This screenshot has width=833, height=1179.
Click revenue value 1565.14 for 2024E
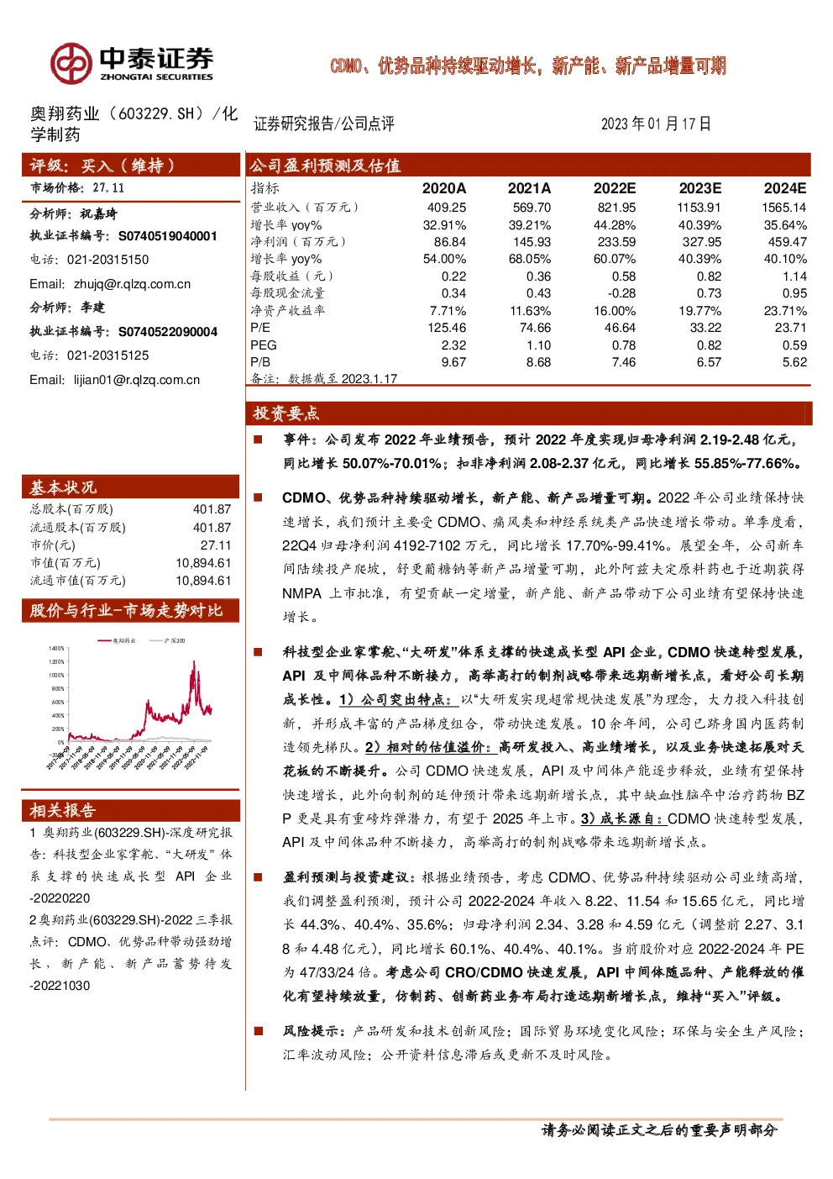[x=784, y=208]
